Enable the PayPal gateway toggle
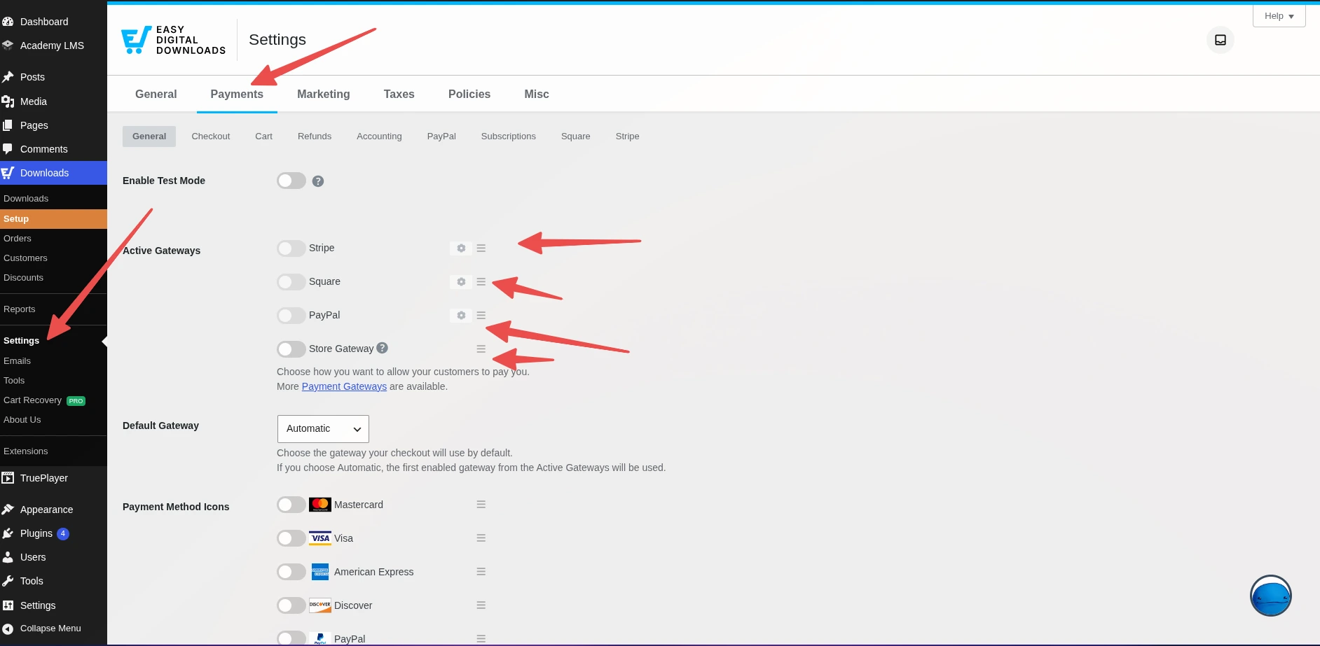The image size is (1320, 646). (291, 315)
